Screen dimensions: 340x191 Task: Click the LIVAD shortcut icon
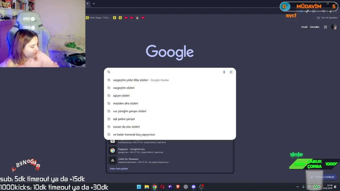[113, 160]
